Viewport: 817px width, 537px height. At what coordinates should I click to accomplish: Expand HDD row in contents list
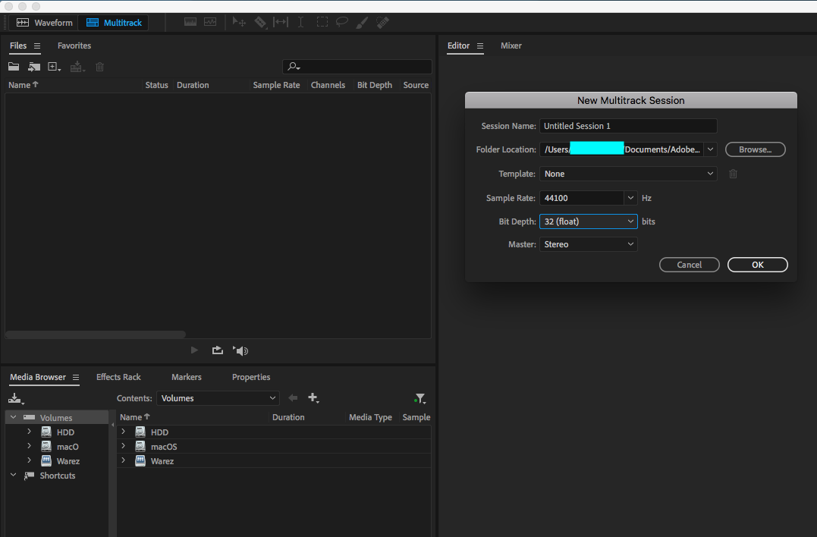[x=124, y=432]
